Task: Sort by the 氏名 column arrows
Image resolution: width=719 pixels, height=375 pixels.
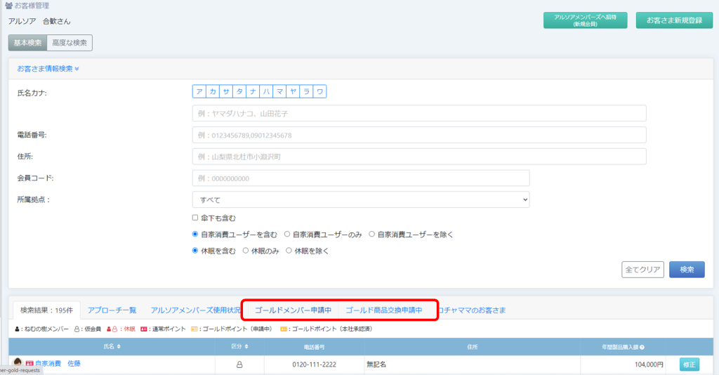Action: pyautogui.click(x=118, y=347)
